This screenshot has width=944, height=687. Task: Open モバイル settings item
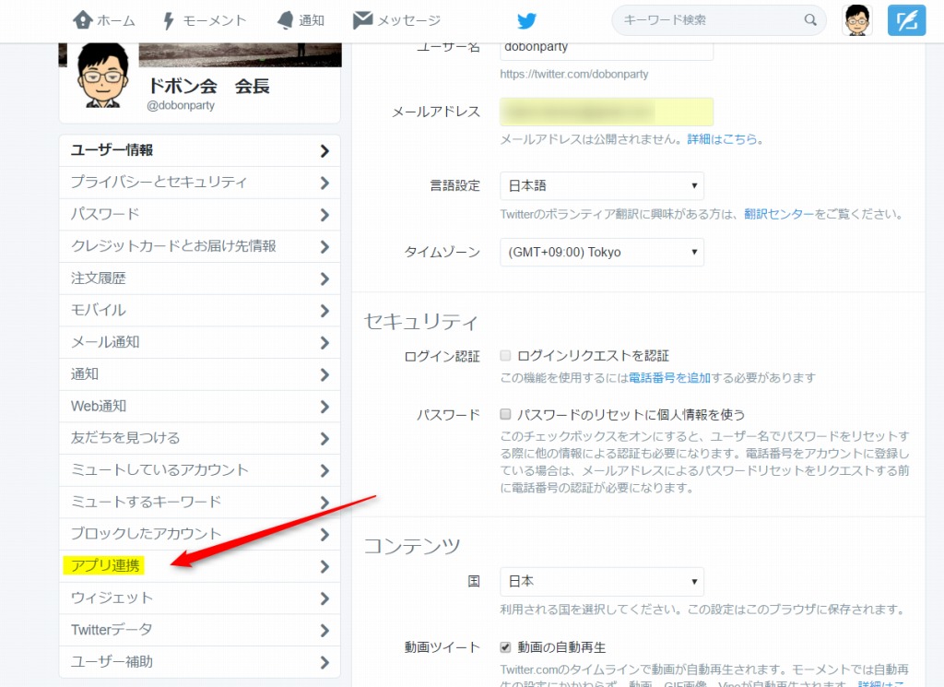pos(199,310)
